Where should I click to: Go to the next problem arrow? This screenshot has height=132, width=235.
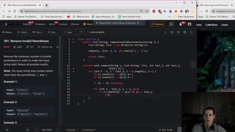click(x=58, y=130)
